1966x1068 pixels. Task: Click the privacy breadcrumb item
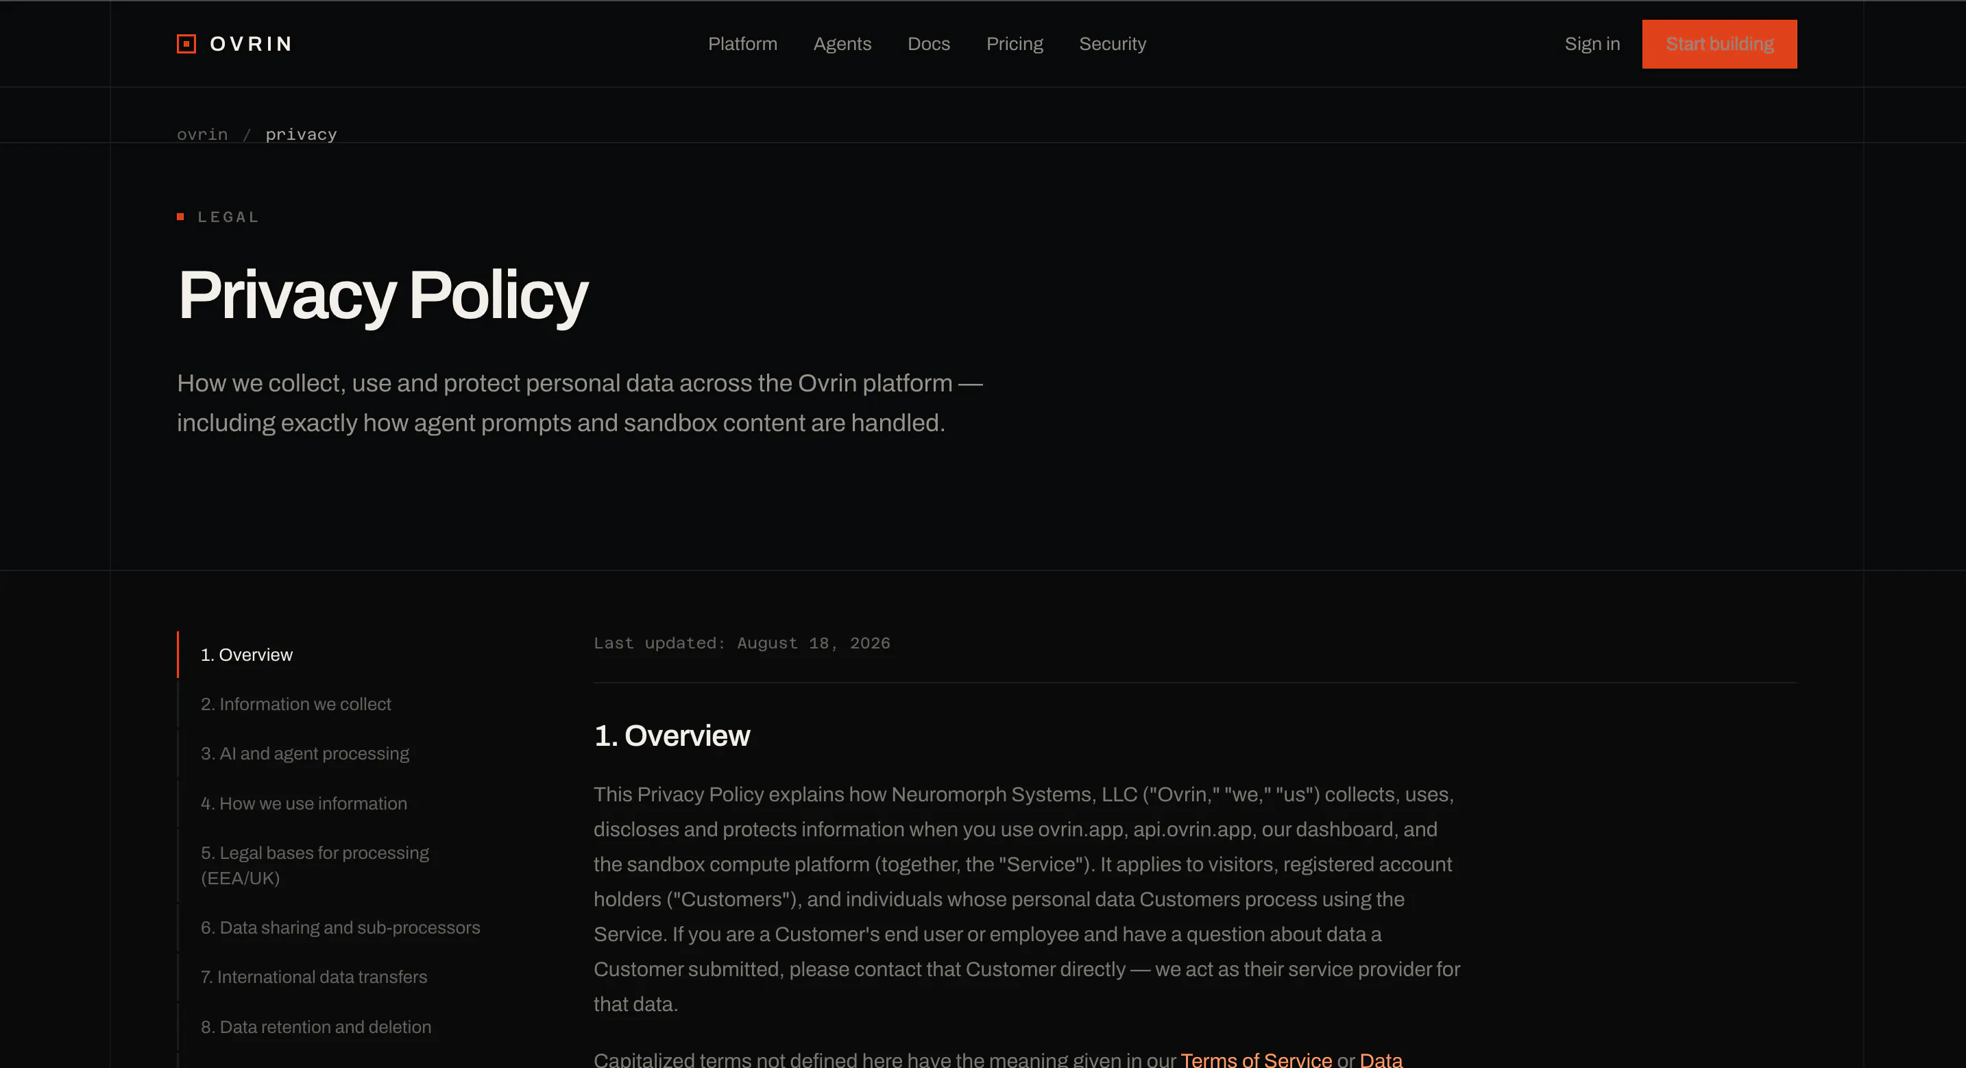[301, 134]
